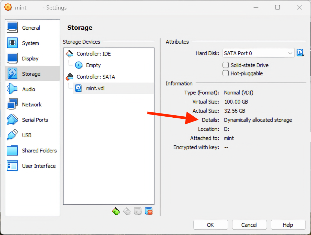Click the VirtualBox title bar icon
Screen dimensions: 311x235
[x=8, y=7]
